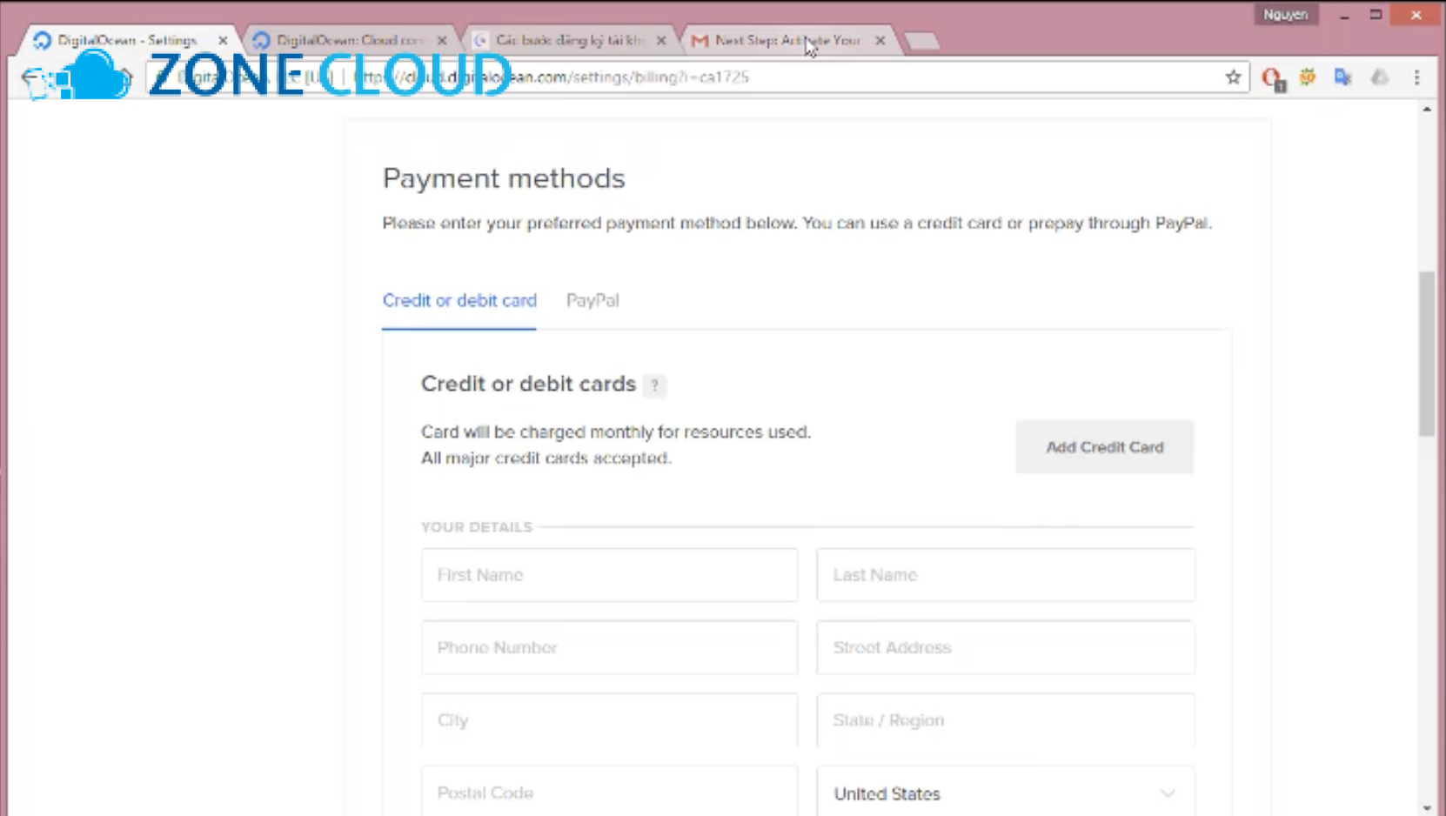
Task: Close the 'Các bước đăng ký' tab
Action: tap(661, 40)
